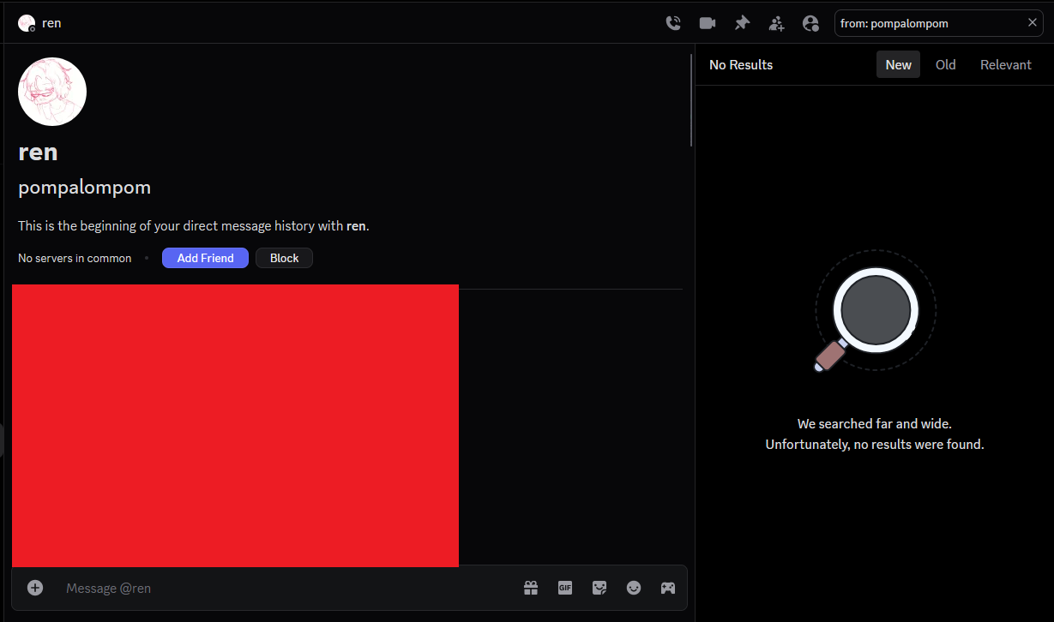The height and width of the screenshot is (622, 1054).
Task: Sort search results by Old
Action: coord(946,64)
